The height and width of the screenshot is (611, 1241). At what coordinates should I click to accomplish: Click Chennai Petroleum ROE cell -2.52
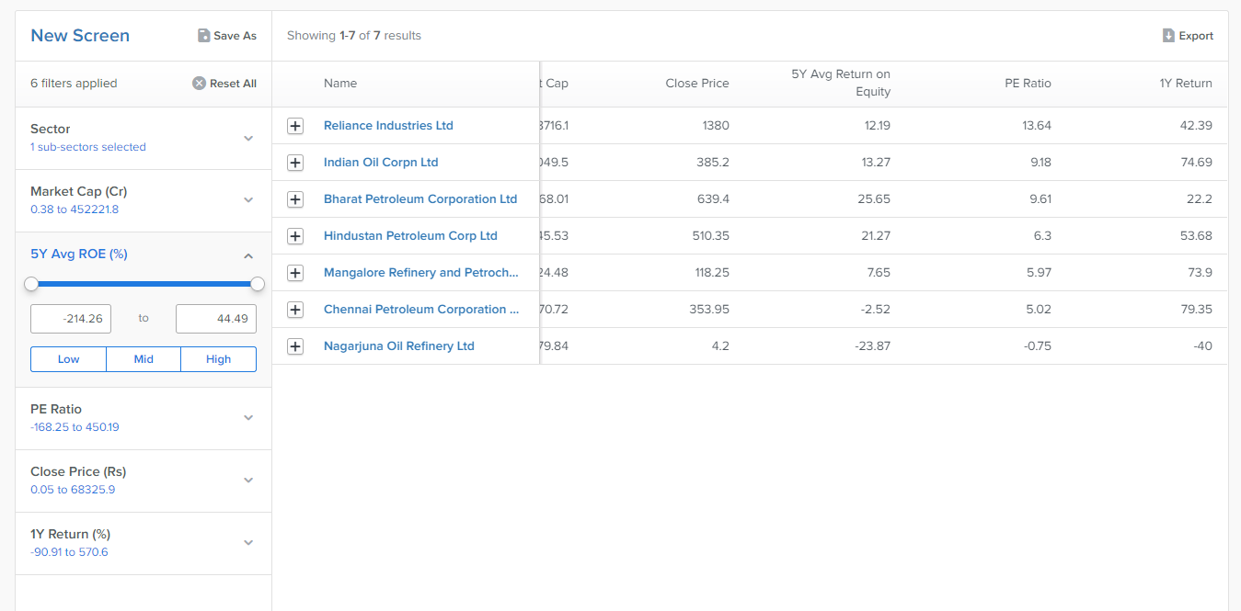pyautogui.click(x=876, y=310)
